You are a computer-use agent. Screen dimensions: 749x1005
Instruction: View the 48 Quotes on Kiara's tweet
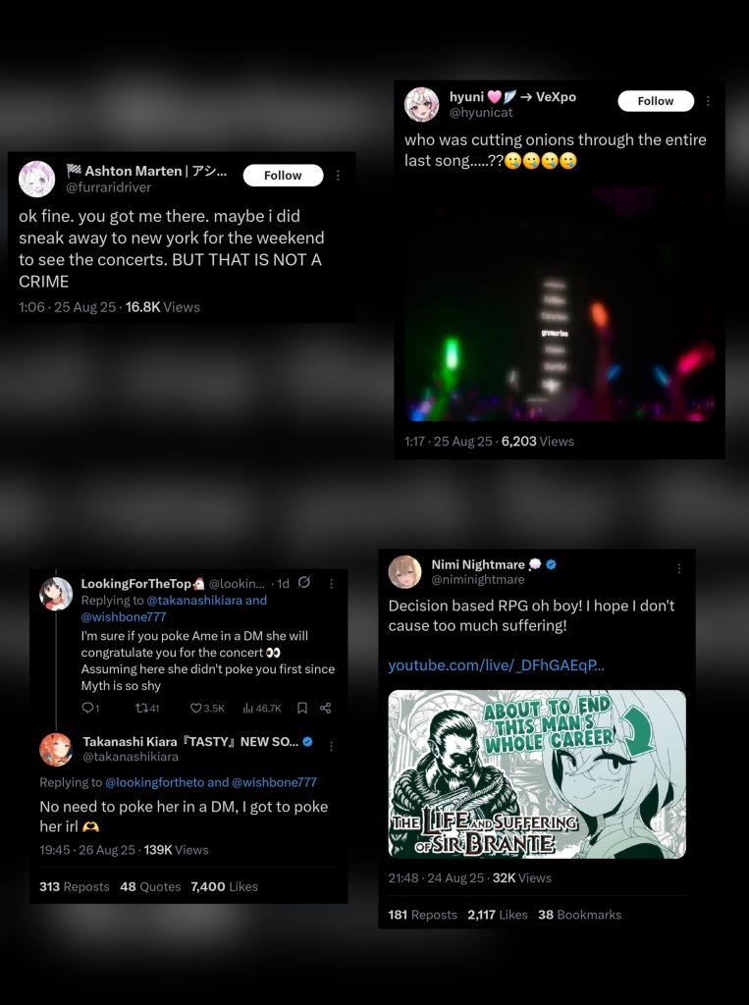(150, 886)
